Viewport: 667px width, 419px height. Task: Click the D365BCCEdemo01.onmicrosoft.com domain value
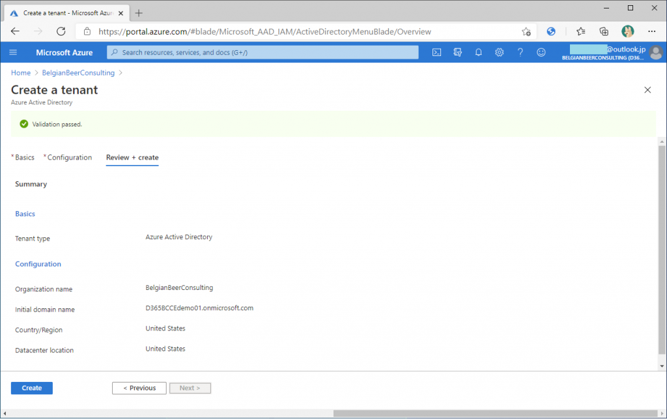pos(199,308)
